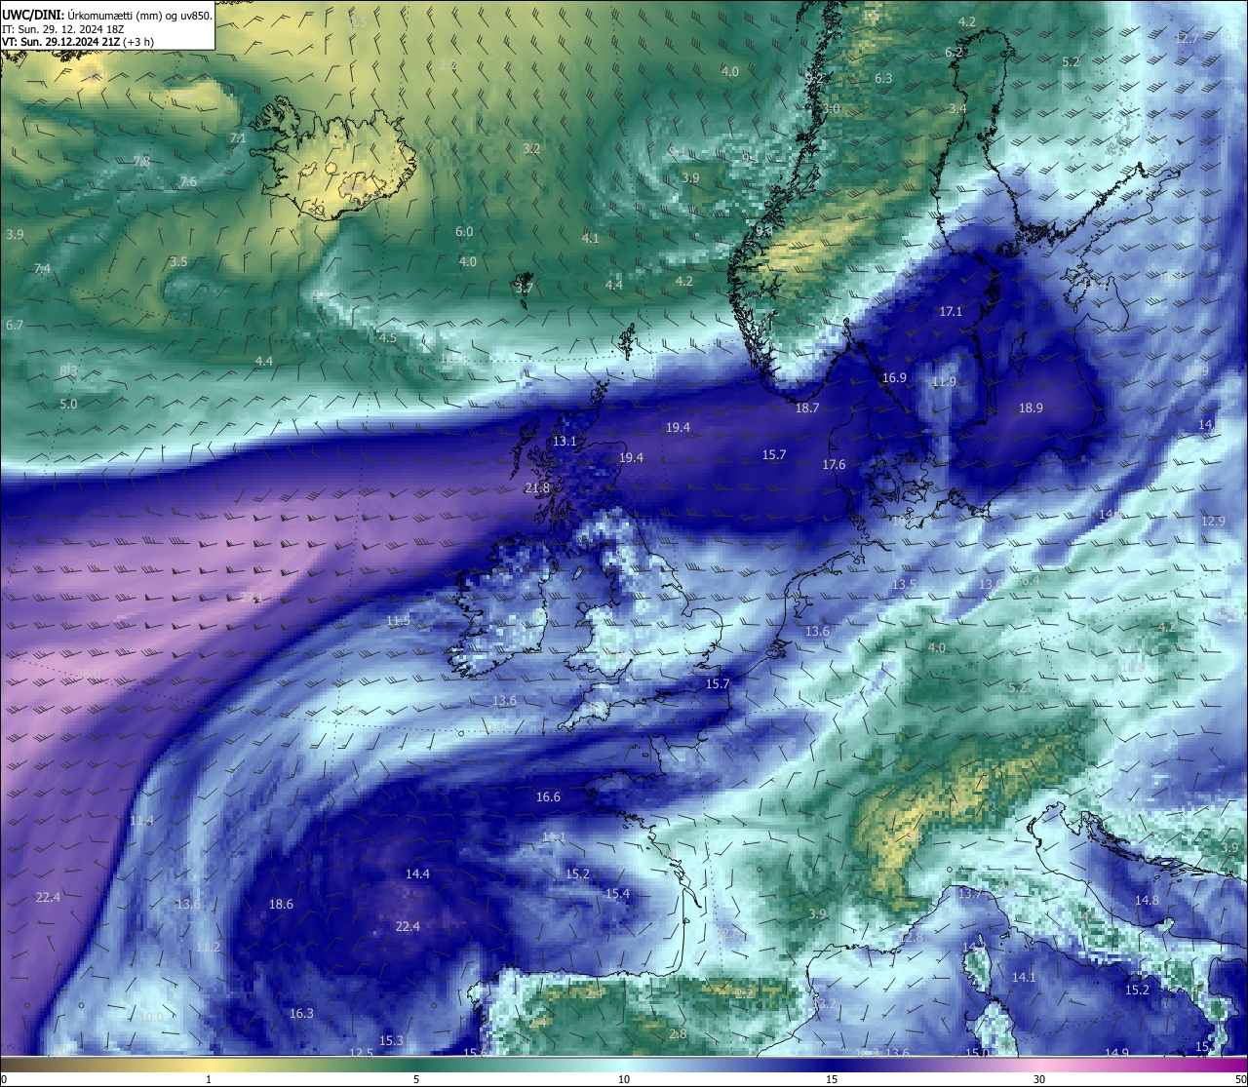Select the 14.4 value in the Atlantic
This screenshot has height=1087, width=1248.
click(417, 874)
